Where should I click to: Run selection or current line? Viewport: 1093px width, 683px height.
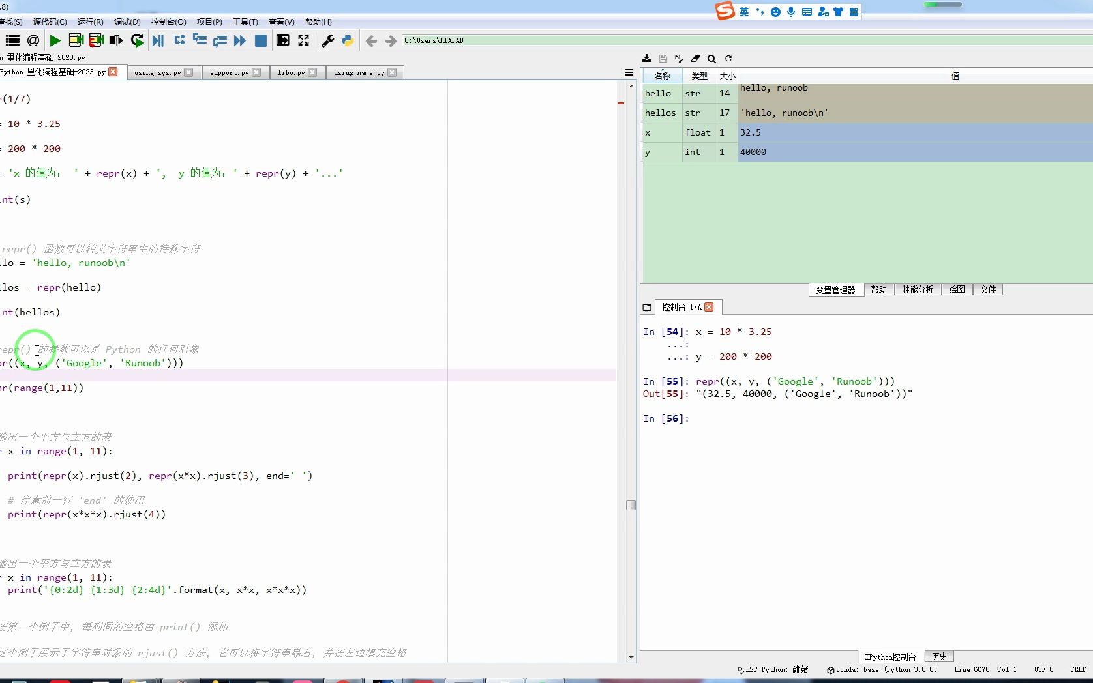click(116, 40)
